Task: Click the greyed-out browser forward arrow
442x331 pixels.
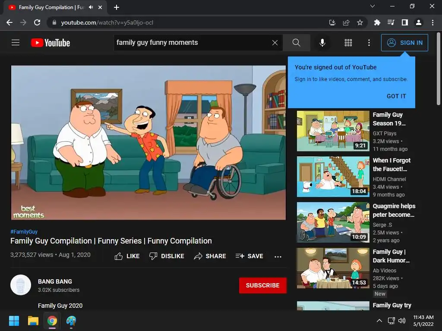Action: point(23,22)
